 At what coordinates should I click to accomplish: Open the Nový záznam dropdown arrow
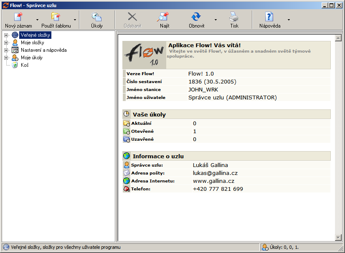point(38,20)
